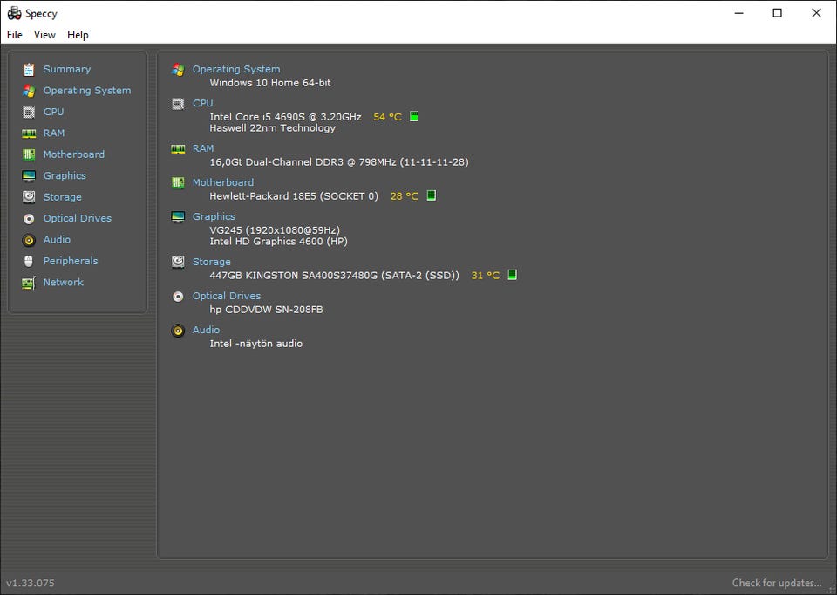Click the Audio speaker icon in sidebar
This screenshot has height=595, width=837.
tap(29, 240)
